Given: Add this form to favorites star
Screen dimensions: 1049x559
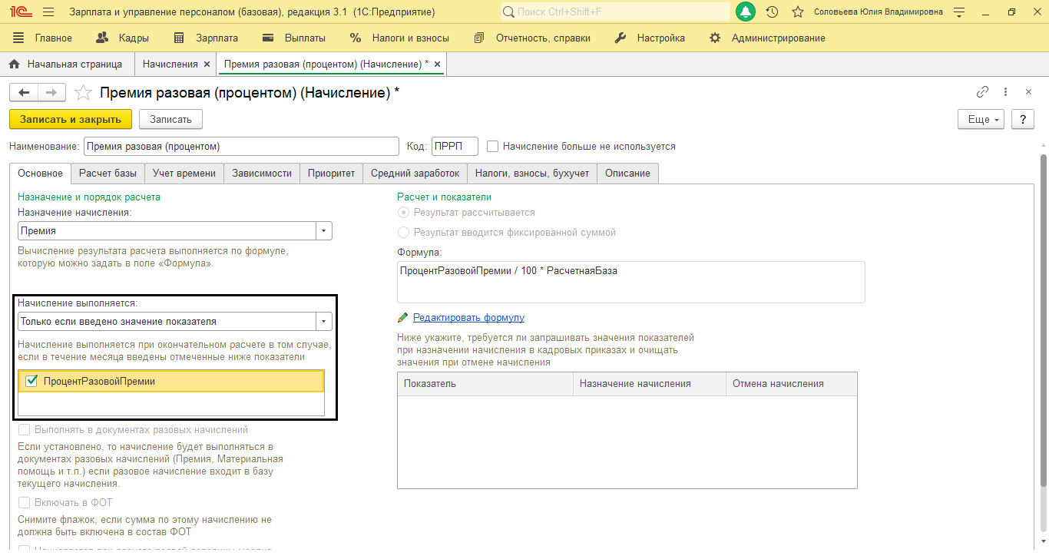Looking at the screenshot, I should click(83, 93).
